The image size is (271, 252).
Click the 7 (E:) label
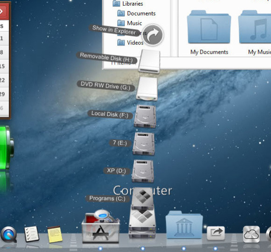(x=120, y=143)
